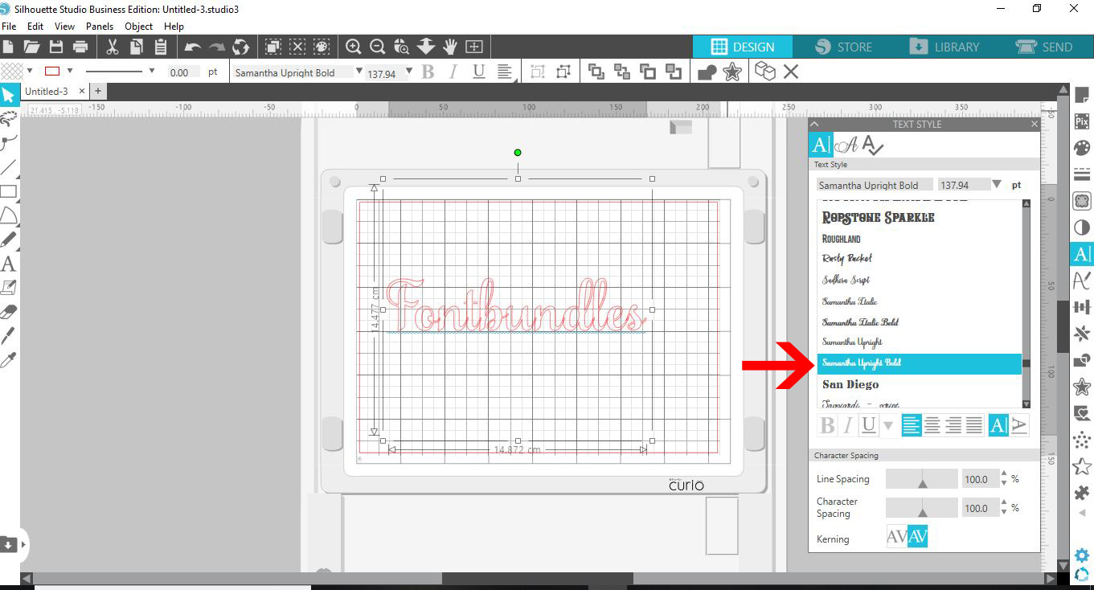Expand the fill pattern dropdown arrow
The image size is (1094, 590).
tap(29, 71)
